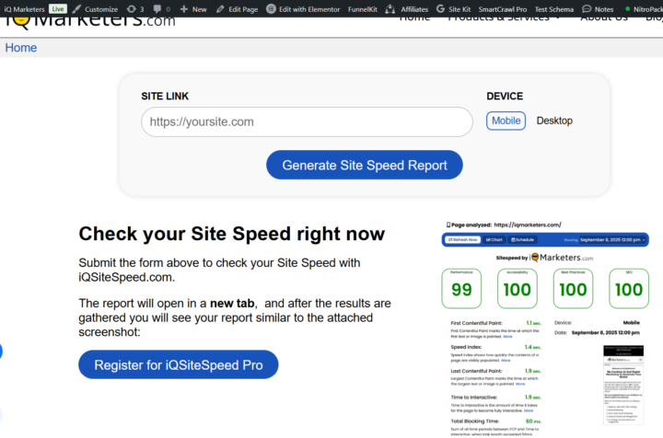Open the New content menu
Viewport: 663px width, 438px height.
pos(199,9)
